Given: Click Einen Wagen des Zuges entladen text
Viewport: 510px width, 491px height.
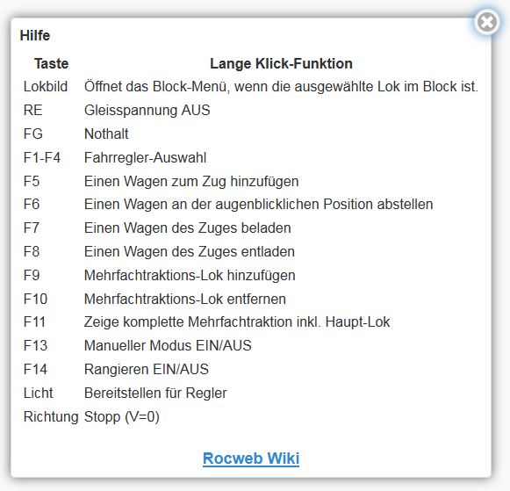Looking at the screenshot, I should point(190,251).
